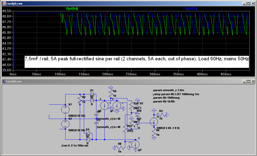Screen dimensions: 257x156
Task: Click the tandpb.asc title bar
Action: pyautogui.click(x=128, y=81)
